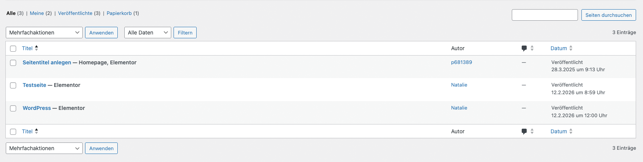The width and height of the screenshot is (643, 162).
Task: Expand the Alle Daten date filter
Action: coord(148,33)
